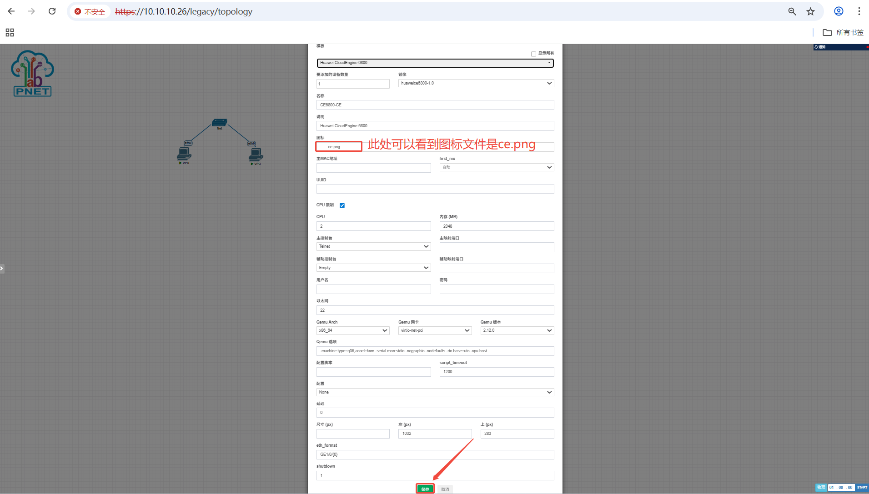This screenshot has width=869, height=494.
Task: Click the 尺寸 (px) field
Action: tap(353, 434)
